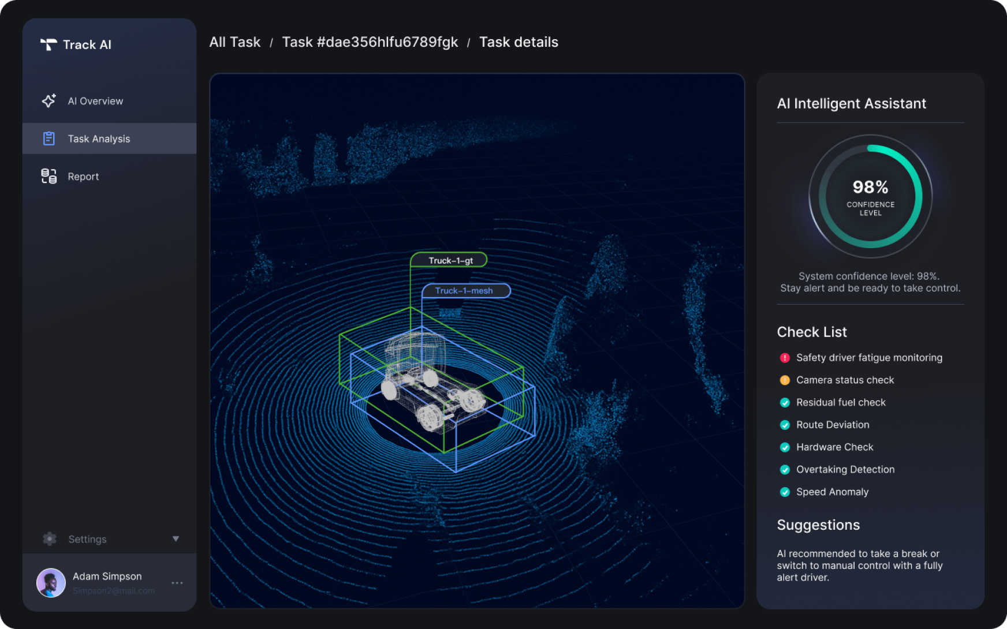Open the Report menu item
This screenshot has width=1007, height=629.
[x=109, y=177]
